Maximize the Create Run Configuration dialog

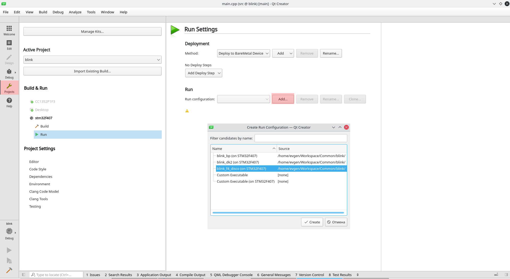[x=340, y=127]
